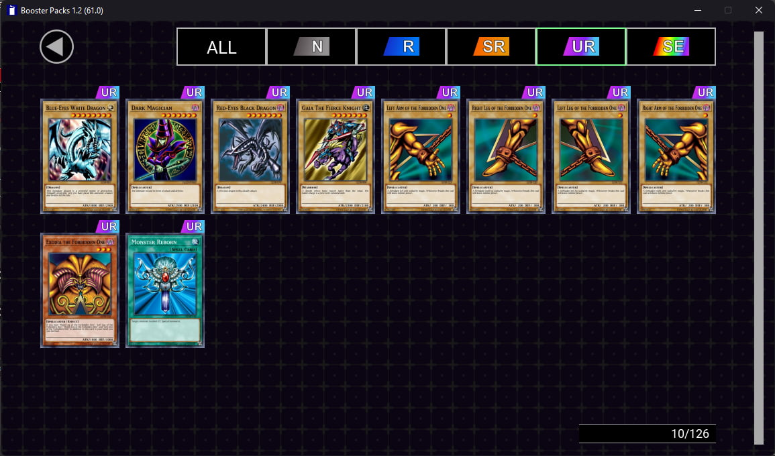This screenshot has height=456, width=775.
Task: Click Left Leg of the Forbidden One
Action: 591,156
